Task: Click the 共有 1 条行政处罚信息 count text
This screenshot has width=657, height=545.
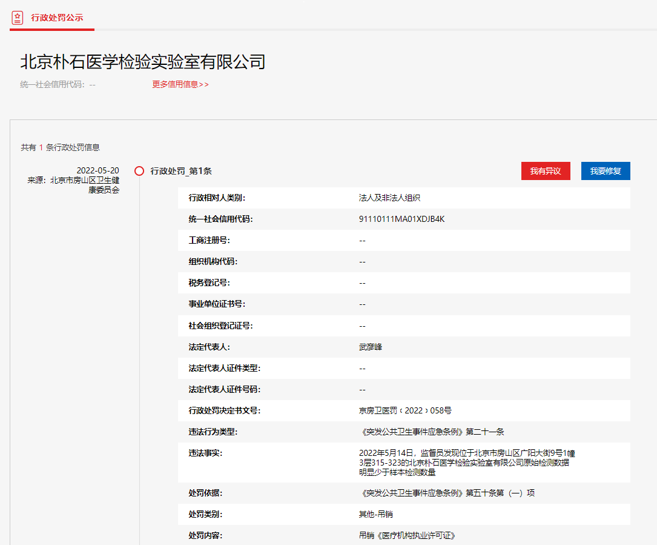Action: click(60, 147)
